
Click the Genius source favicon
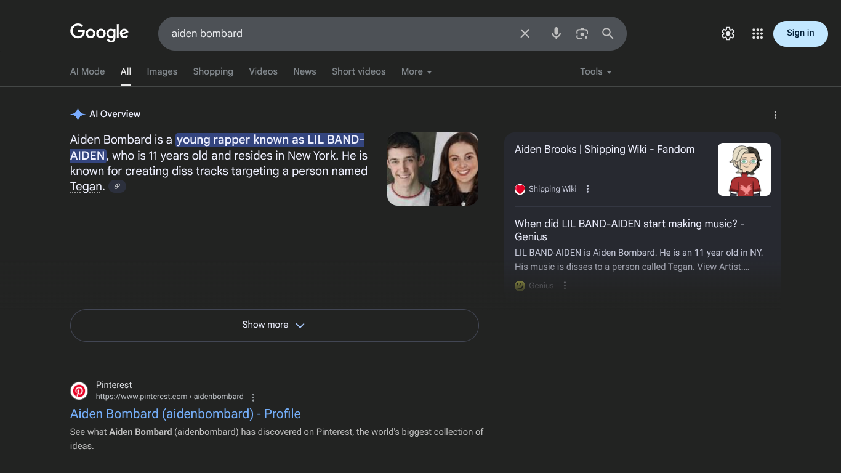coord(520,286)
